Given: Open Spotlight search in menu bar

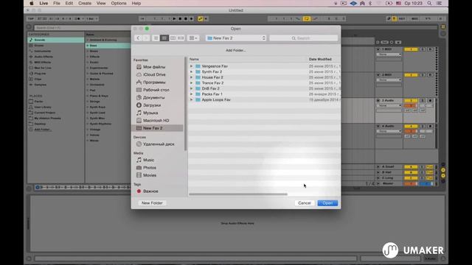Looking at the screenshot, I should (x=429, y=3).
